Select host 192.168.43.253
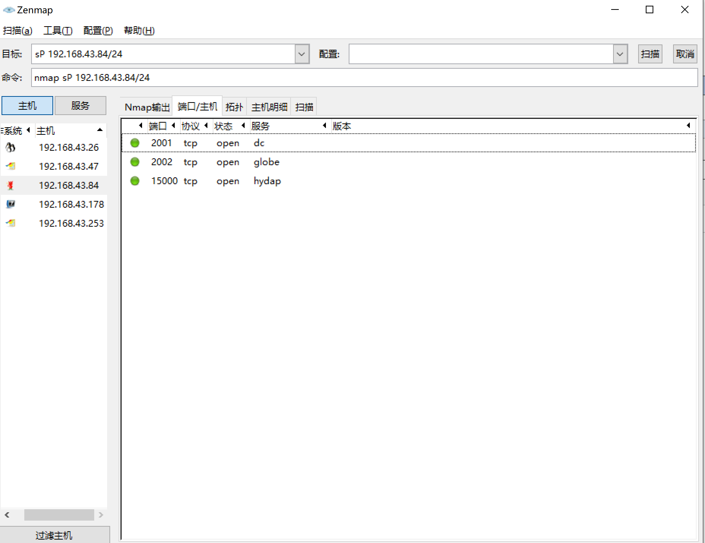This screenshot has width=705, height=543. [x=54, y=223]
